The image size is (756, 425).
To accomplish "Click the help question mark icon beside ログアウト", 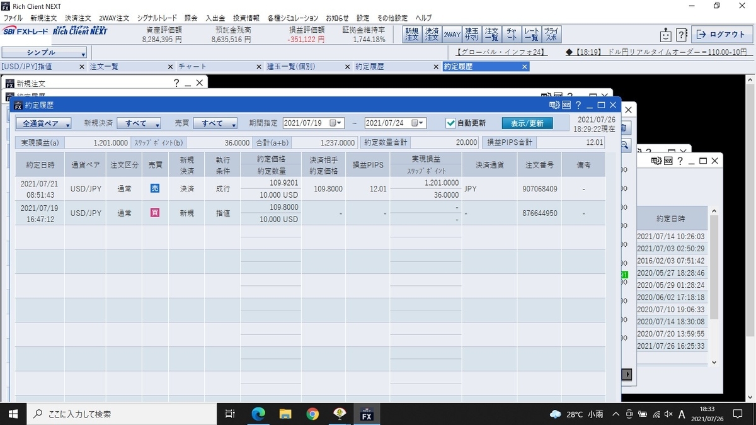I will pos(681,35).
